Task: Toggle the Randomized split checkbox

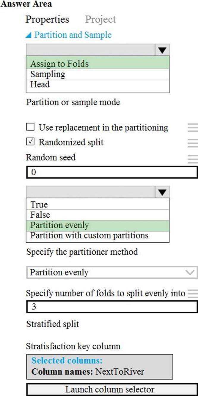Action: click(x=30, y=142)
